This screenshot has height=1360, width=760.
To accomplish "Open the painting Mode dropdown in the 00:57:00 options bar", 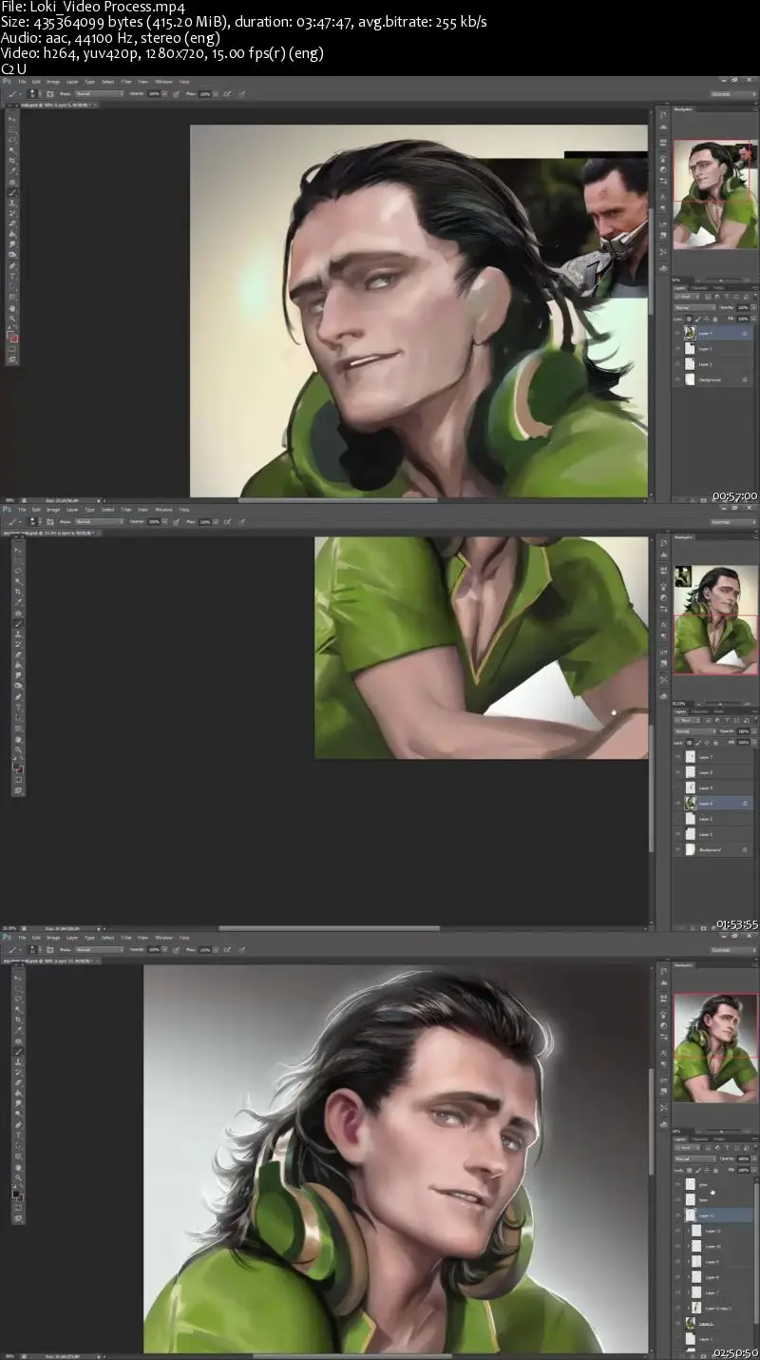I will click(x=99, y=94).
